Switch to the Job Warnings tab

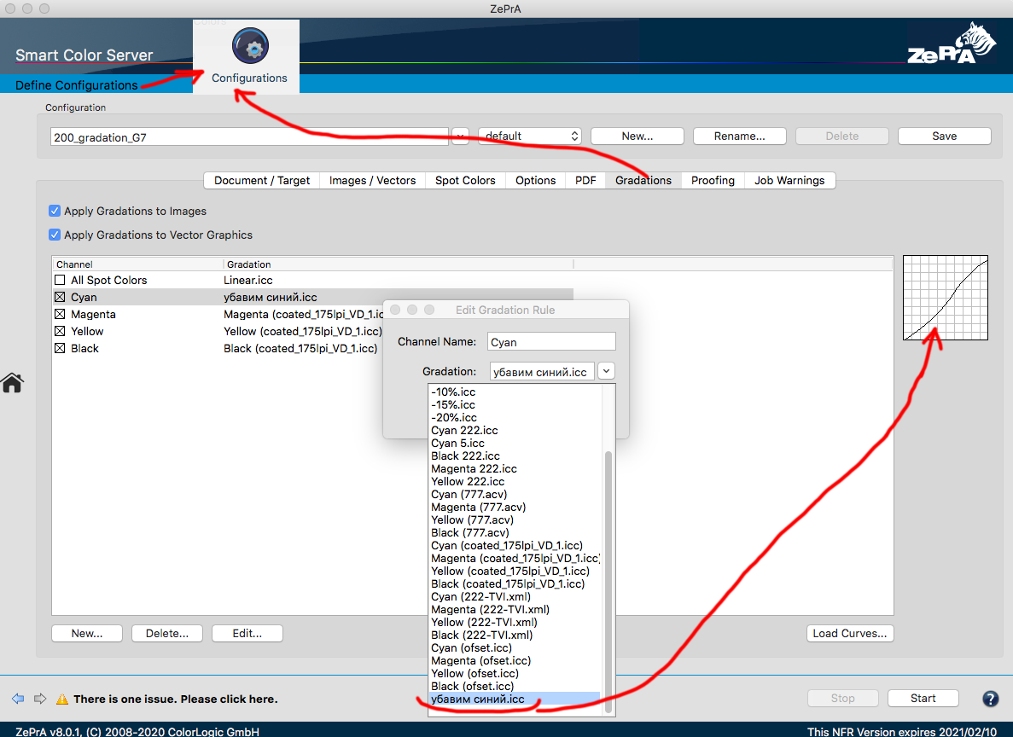coord(789,180)
